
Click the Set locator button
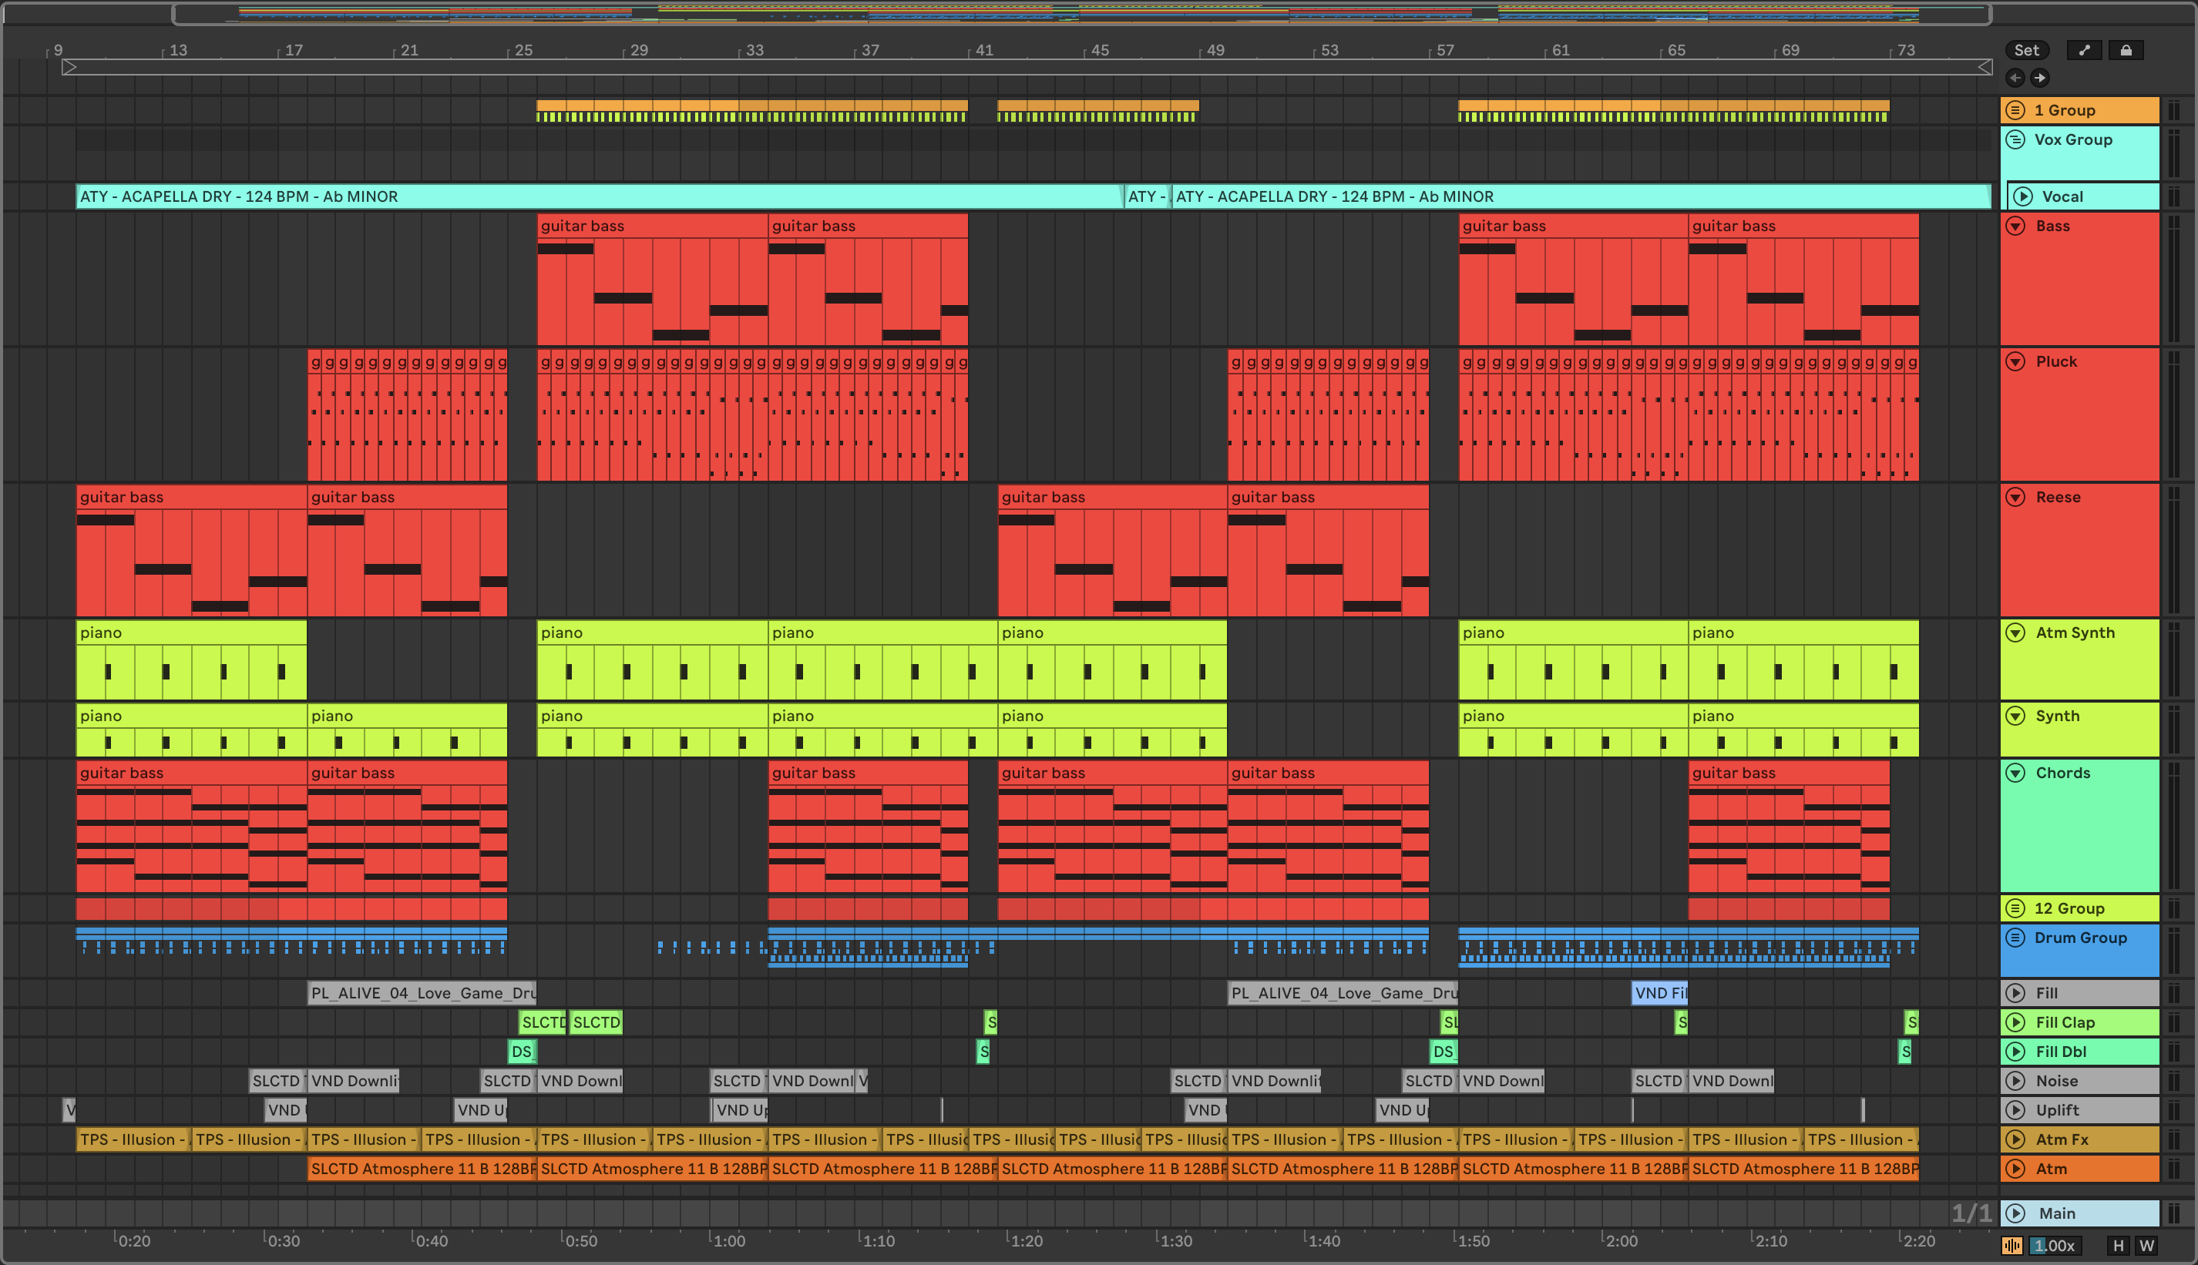pyautogui.click(x=2026, y=50)
